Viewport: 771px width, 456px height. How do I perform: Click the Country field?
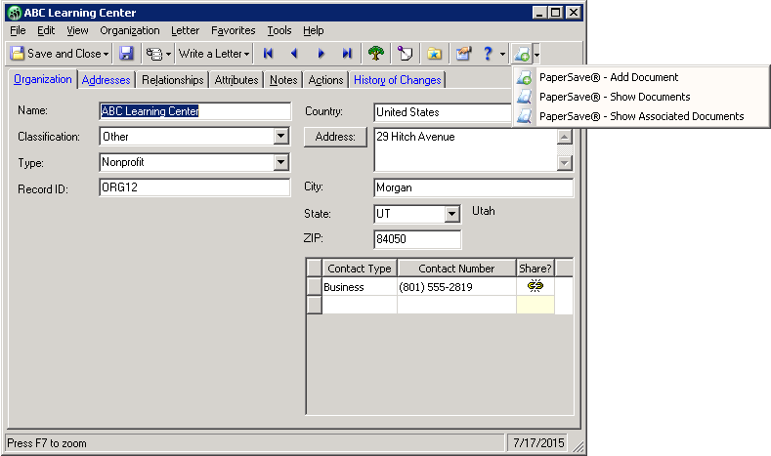click(443, 112)
